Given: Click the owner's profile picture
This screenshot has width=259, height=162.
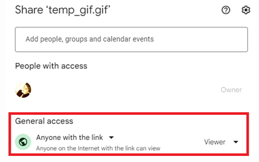Looking at the screenshot, I should click(23, 90).
